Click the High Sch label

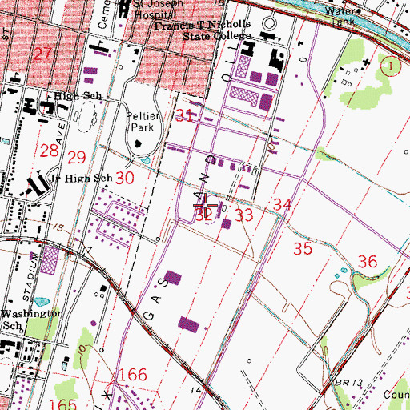pos(78,96)
